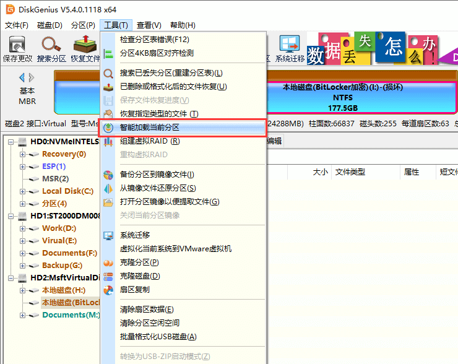Viewport: 458px width, 364px height.
Task: Expand the ESP(1) partition node
Action: tap(22, 167)
